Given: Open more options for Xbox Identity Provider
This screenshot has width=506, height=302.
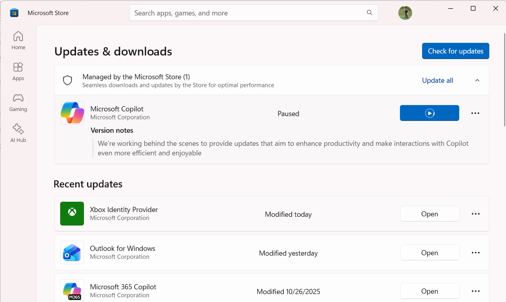Looking at the screenshot, I should 476,214.
